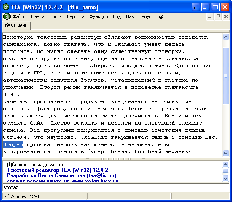
Task: Click the log text Текстовый редактор TEA (Win32) 12.4.2
Action: [x=57, y=170]
